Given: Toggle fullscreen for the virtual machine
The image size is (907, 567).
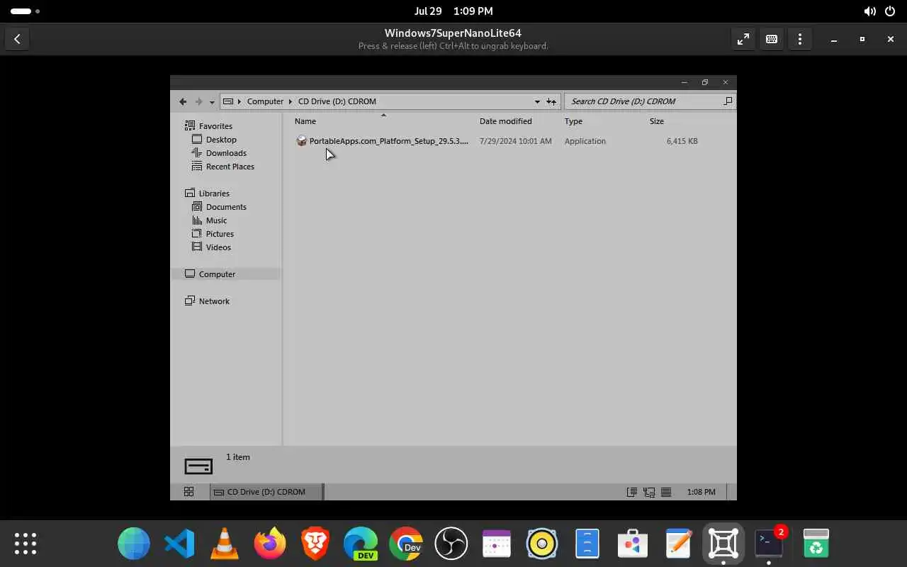Looking at the screenshot, I should [743, 40].
